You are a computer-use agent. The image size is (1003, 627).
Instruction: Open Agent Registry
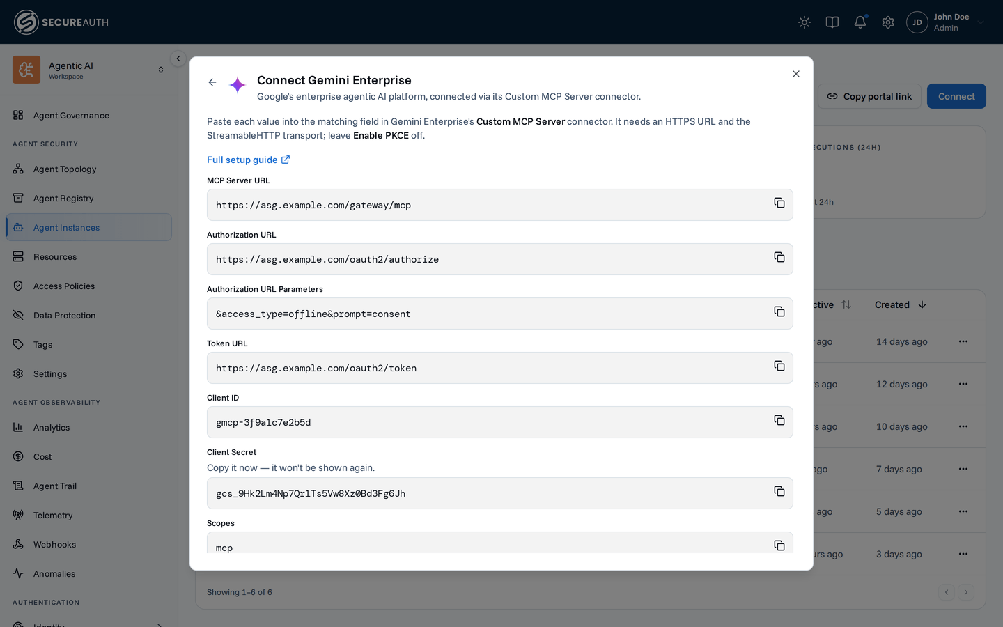88,198
